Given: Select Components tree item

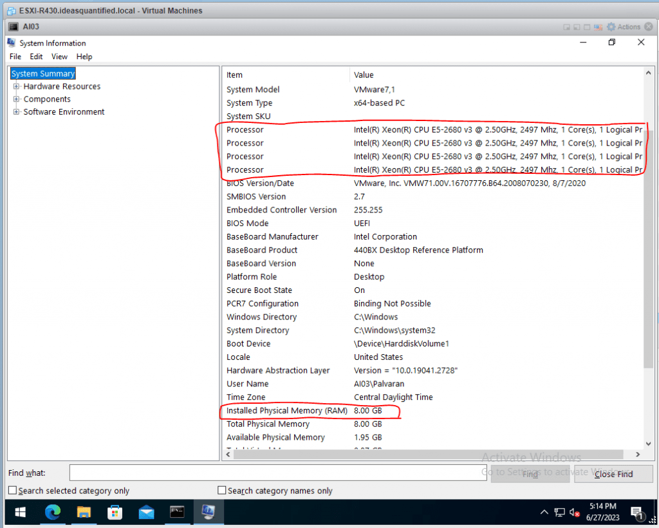Looking at the screenshot, I should [x=47, y=99].
